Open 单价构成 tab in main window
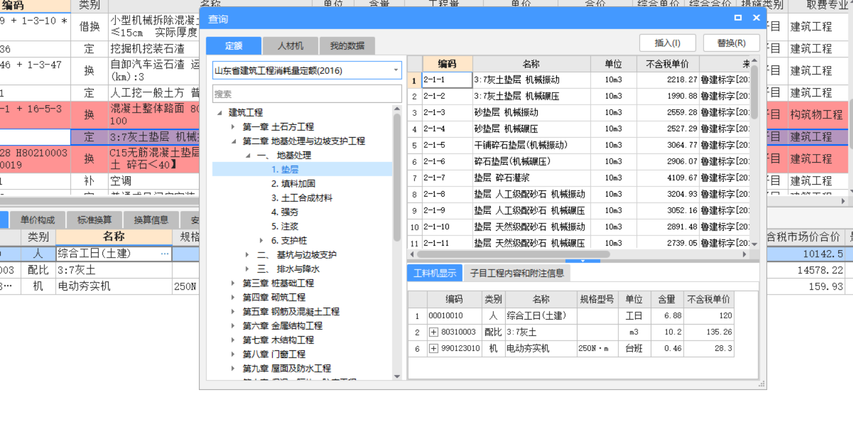This screenshot has height=423, width=853. pyautogui.click(x=38, y=220)
